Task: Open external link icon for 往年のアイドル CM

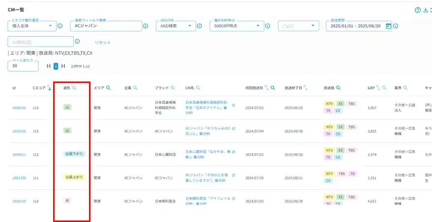Action: (x=234, y=106)
